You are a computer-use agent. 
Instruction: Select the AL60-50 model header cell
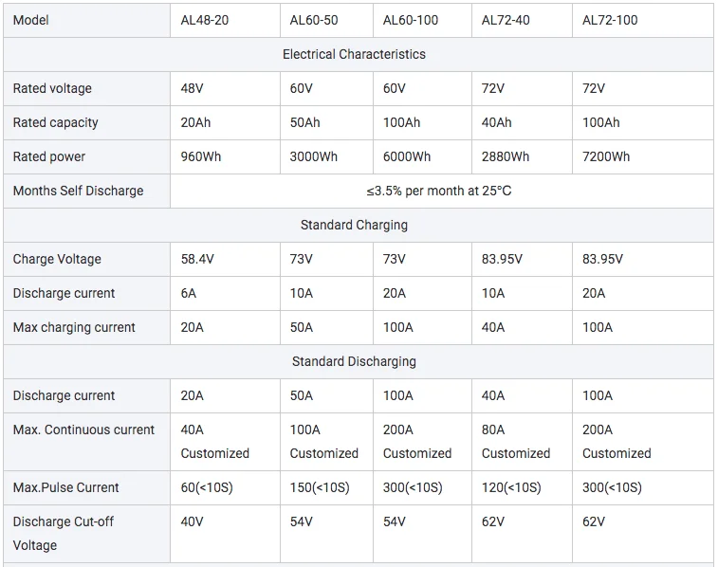(314, 20)
